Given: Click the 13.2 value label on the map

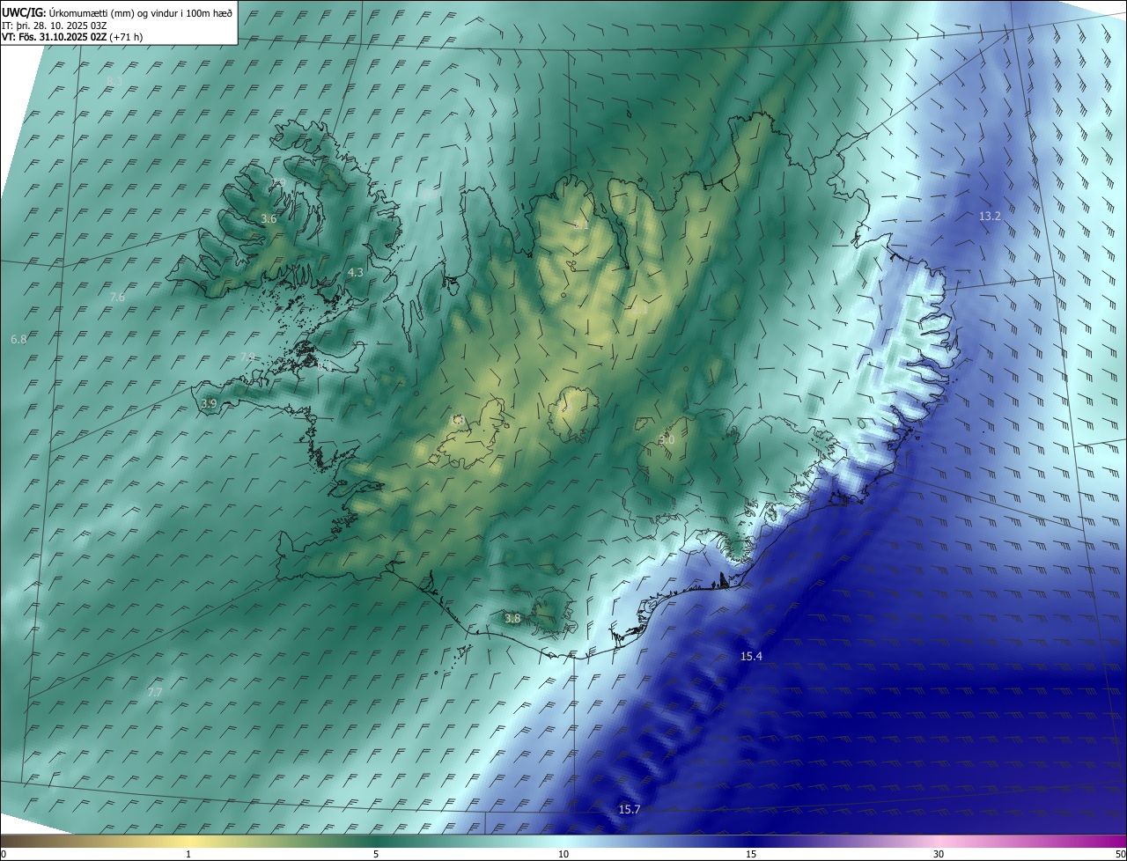Looking at the screenshot, I should [990, 216].
